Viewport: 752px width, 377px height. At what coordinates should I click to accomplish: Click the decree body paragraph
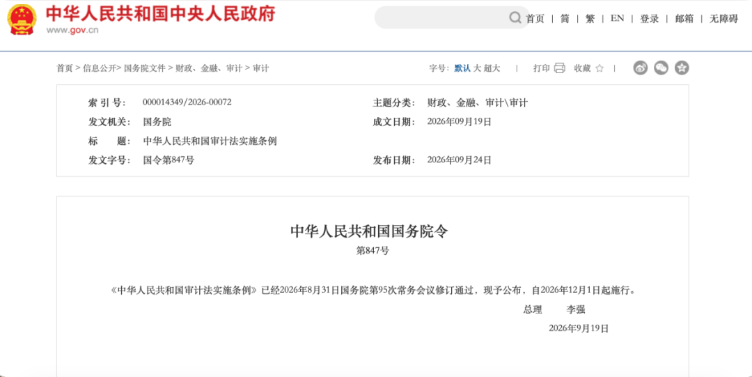click(x=373, y=291)
